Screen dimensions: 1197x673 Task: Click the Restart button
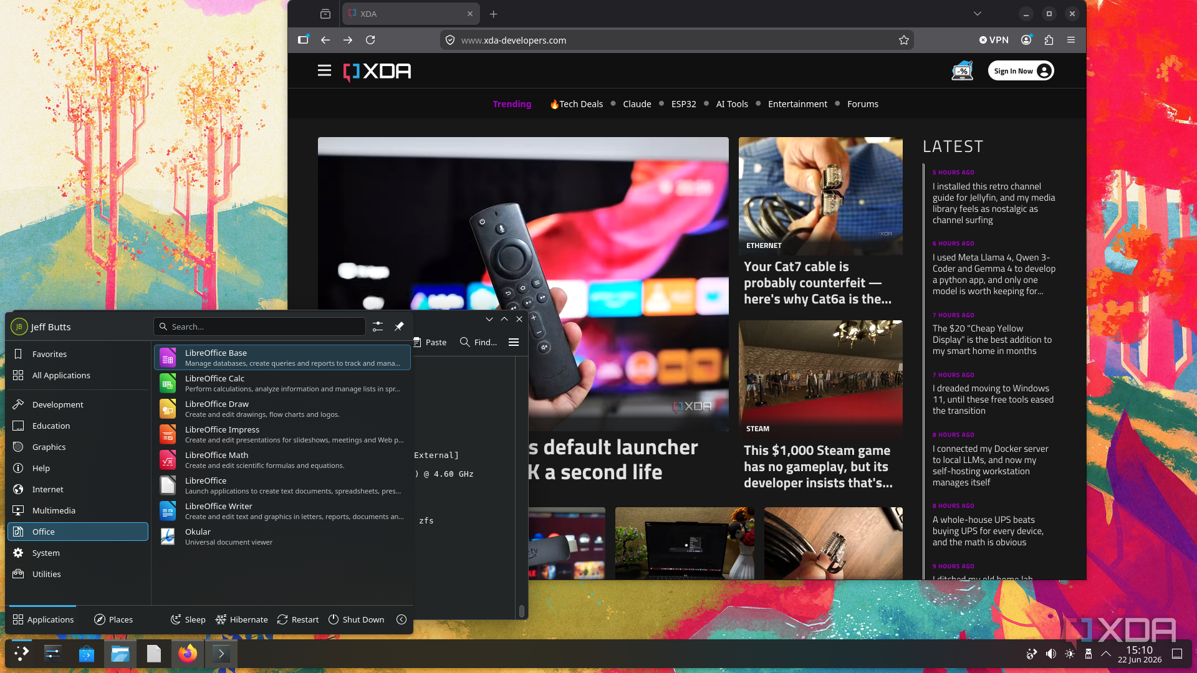click(298, 619)
